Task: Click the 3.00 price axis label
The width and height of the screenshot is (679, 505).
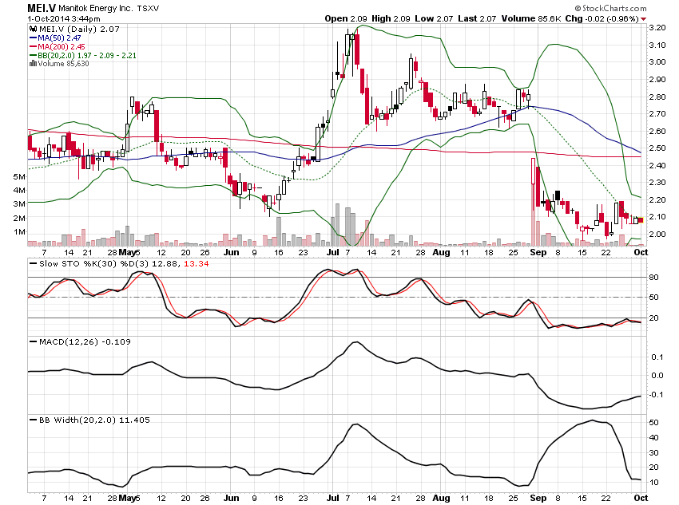Action: coord(657,61)
